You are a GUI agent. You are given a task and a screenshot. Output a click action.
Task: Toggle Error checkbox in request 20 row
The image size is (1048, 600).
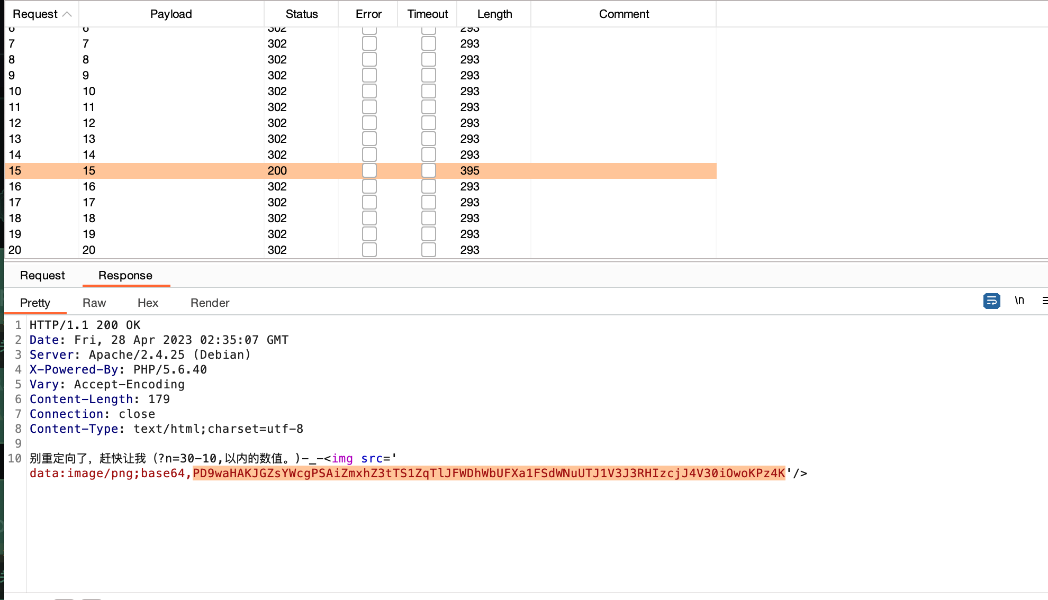click(x=369, y=250)
